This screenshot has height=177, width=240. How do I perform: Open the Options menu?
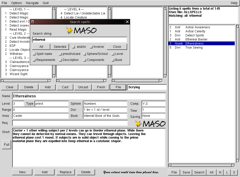coord(17,3)
